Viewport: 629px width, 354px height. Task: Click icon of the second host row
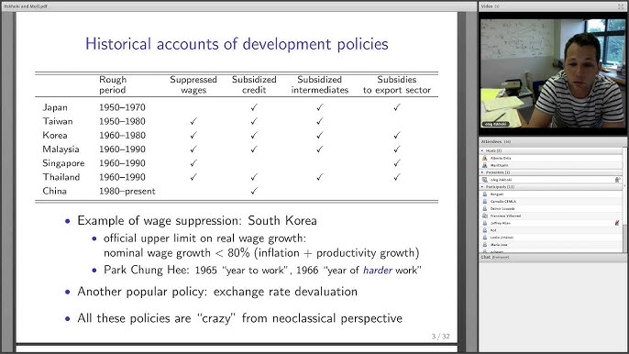pos(484,165)
